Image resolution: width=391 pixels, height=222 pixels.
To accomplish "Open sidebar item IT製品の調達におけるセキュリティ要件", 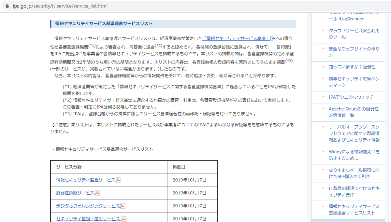I will click(x=354, y=191).
